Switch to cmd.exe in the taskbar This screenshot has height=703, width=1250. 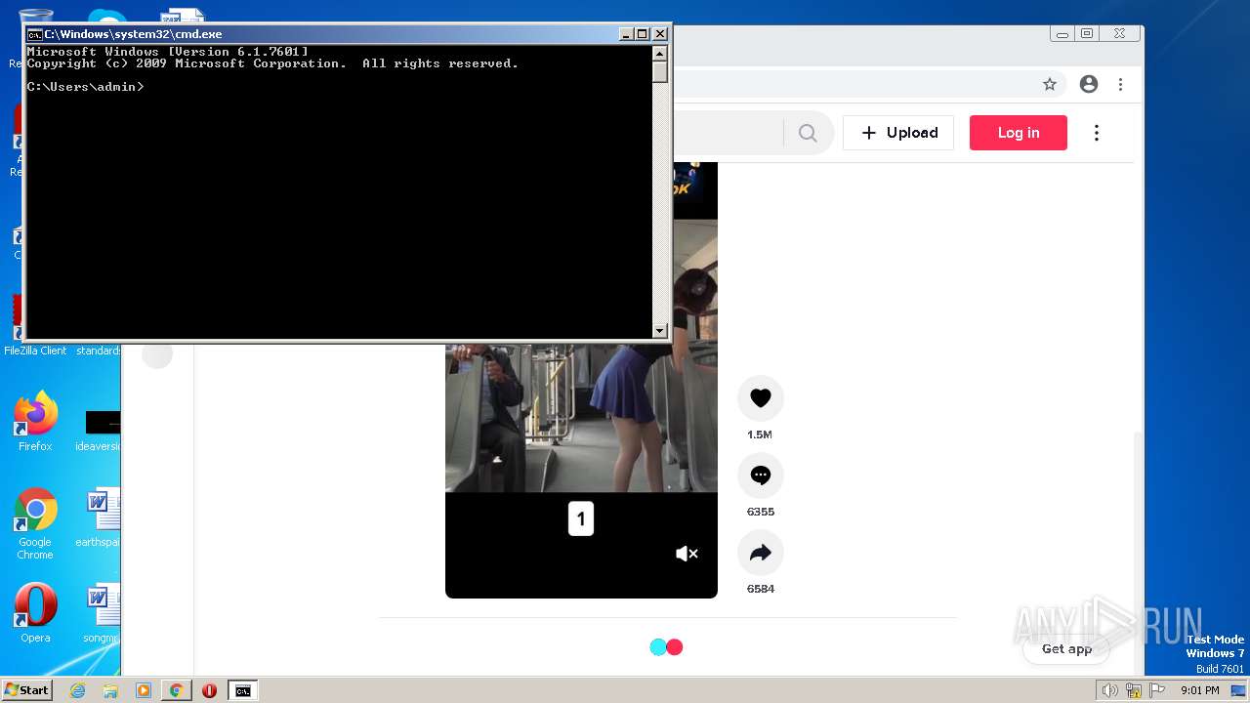(242, 690)
